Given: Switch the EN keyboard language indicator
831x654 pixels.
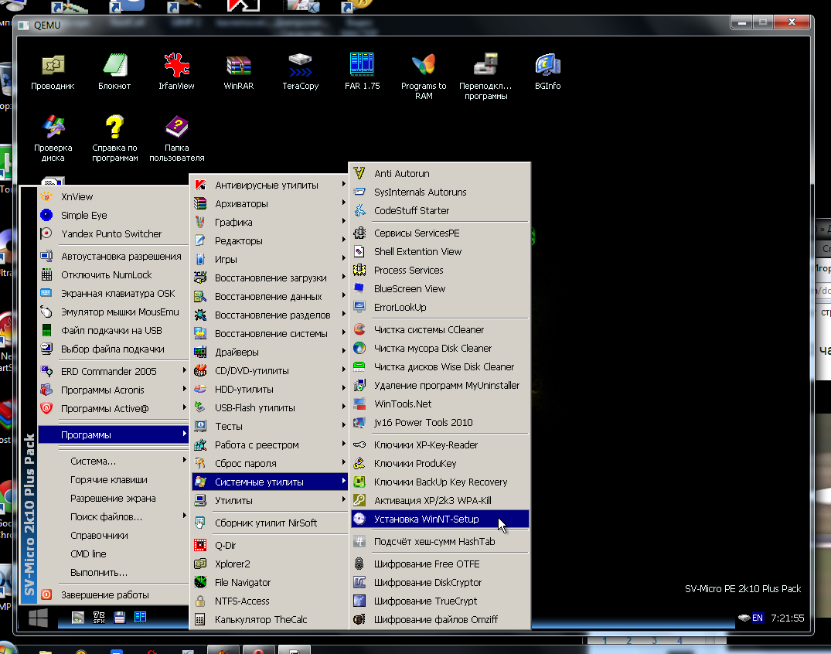Looking at the screenshot, I should [758, 618].
